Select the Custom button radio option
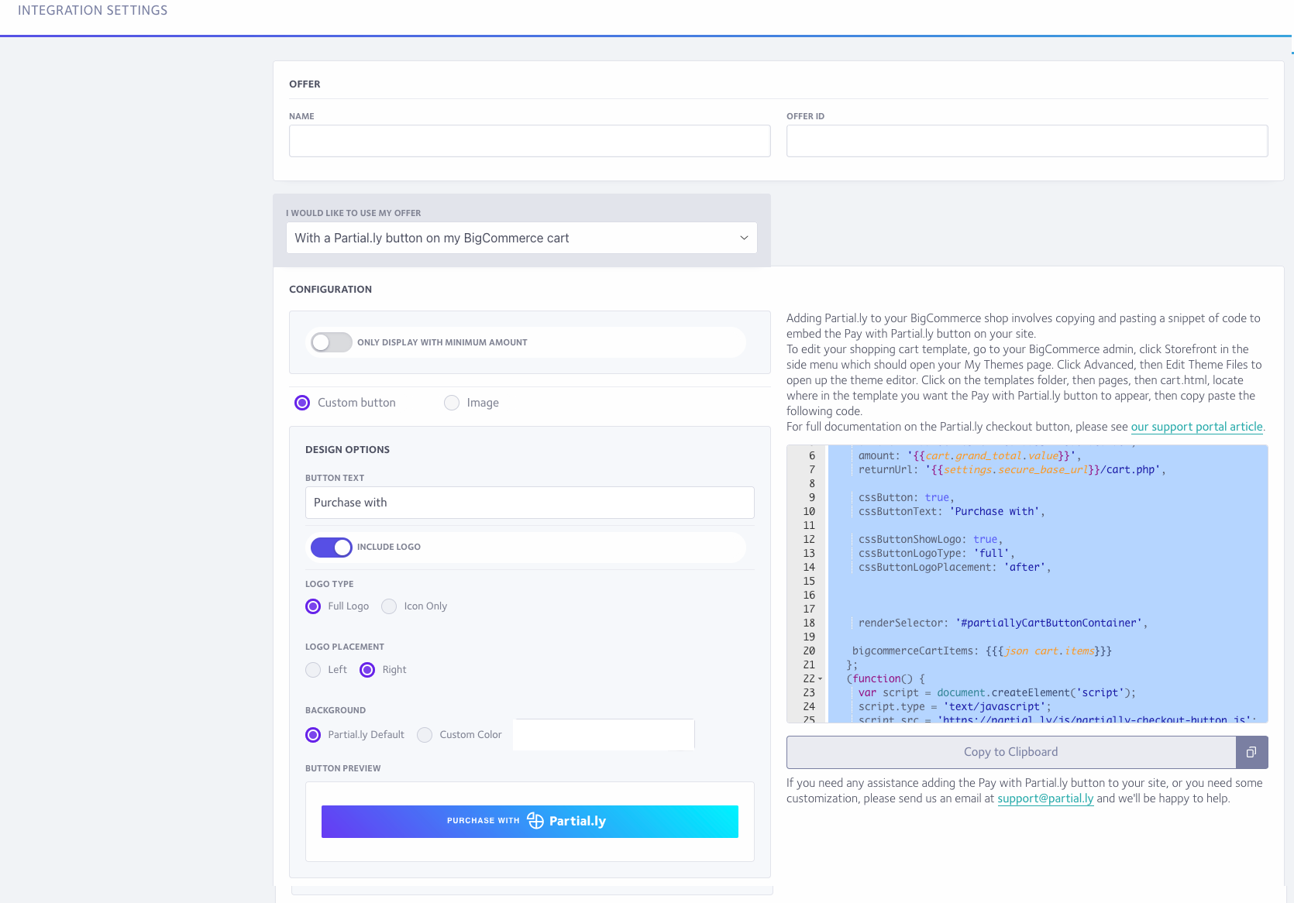The height and width of the screenshot is (903, 1294). 302,403
